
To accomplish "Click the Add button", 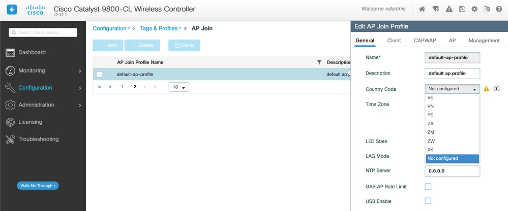I will click(108, 45).
